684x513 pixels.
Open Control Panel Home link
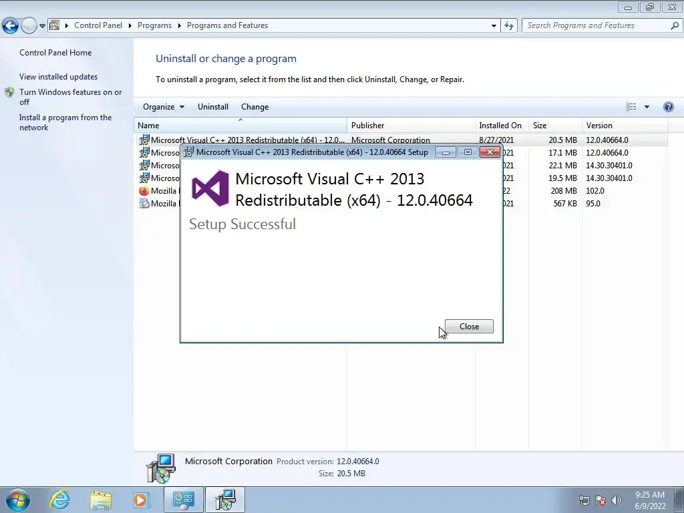click(55, 52)
